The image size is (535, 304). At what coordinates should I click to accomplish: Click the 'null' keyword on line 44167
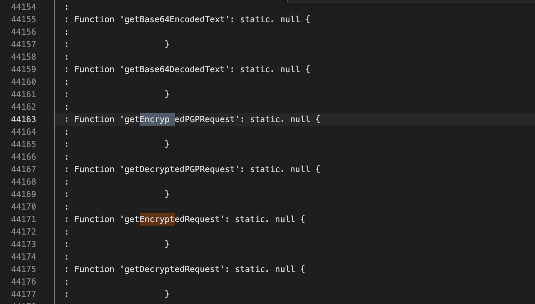point(300,169)
